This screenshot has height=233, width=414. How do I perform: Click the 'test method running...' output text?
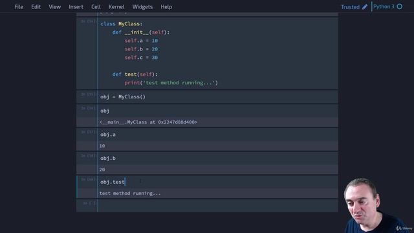pos(130,194)
